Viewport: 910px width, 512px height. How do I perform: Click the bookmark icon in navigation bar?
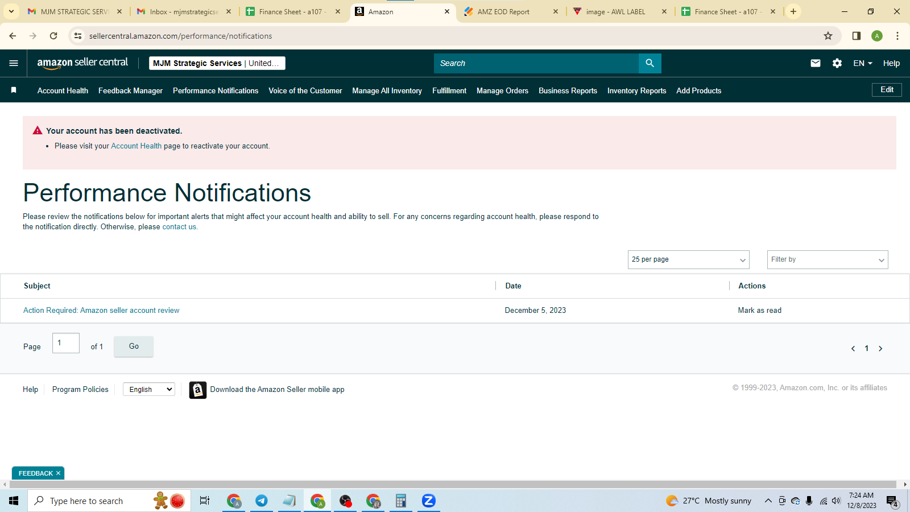click(x=14, y=90)
